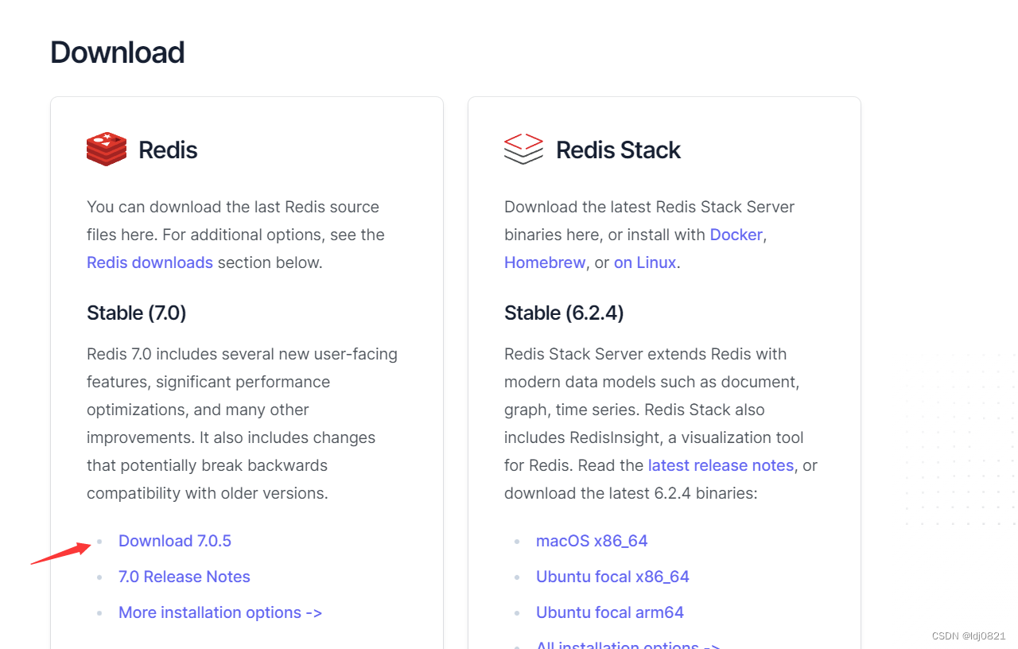Viewport: 1018px width, 649px height.
Task: Expand All installation options
Action: (628, 644)
